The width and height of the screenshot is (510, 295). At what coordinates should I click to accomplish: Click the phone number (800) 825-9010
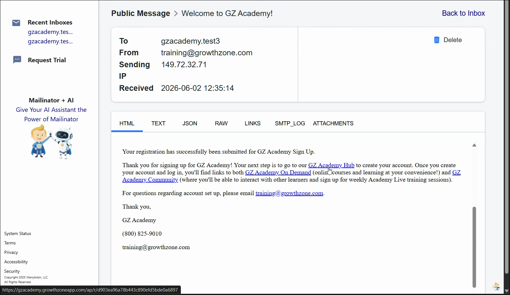point(142,234)
